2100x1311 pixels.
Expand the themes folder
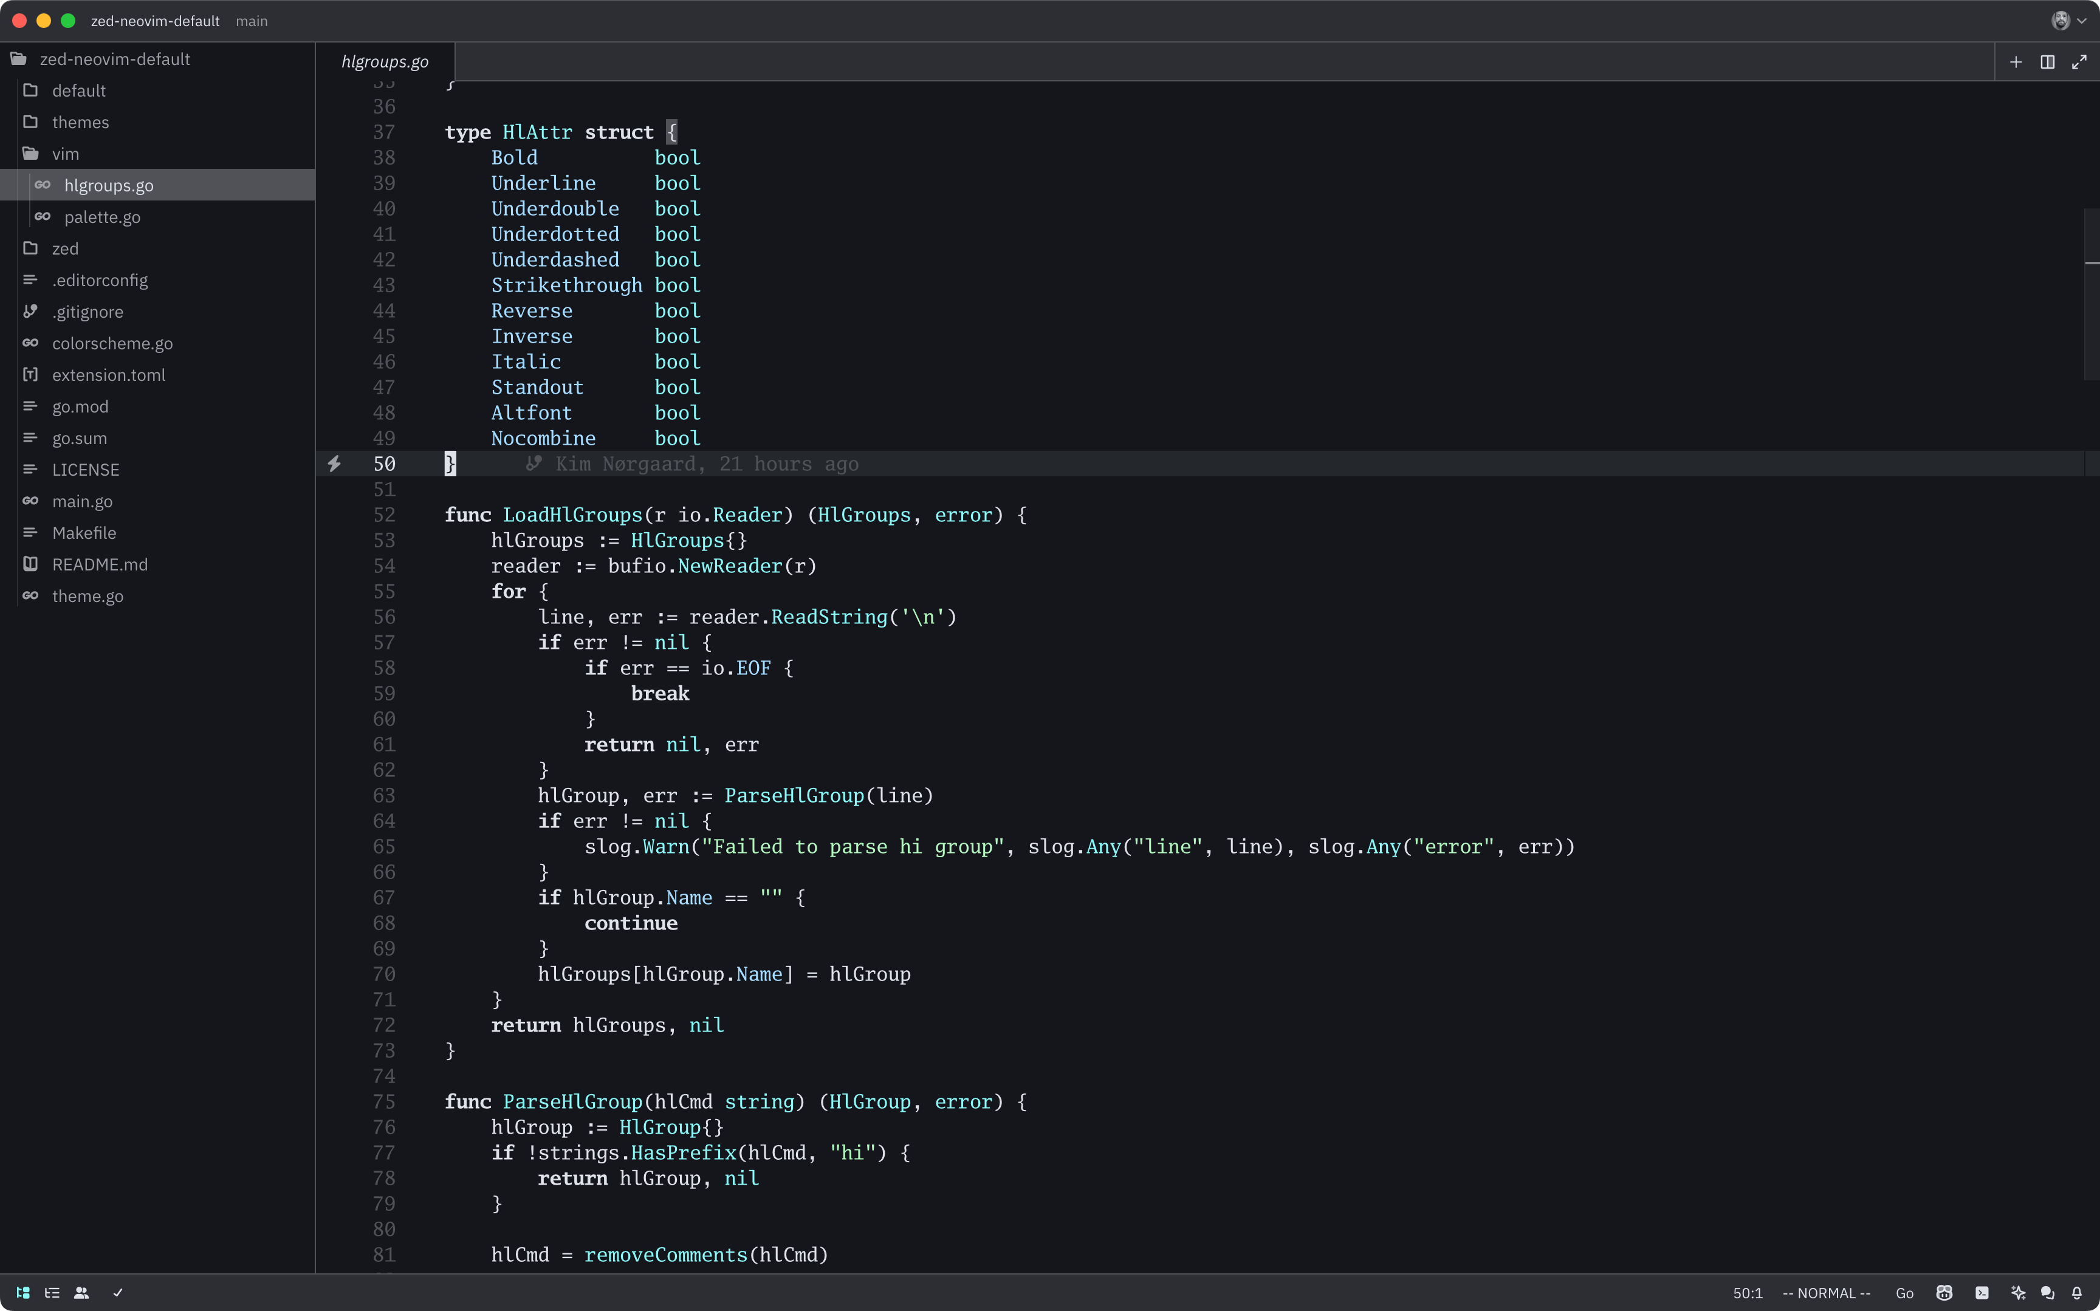[157, 122]
